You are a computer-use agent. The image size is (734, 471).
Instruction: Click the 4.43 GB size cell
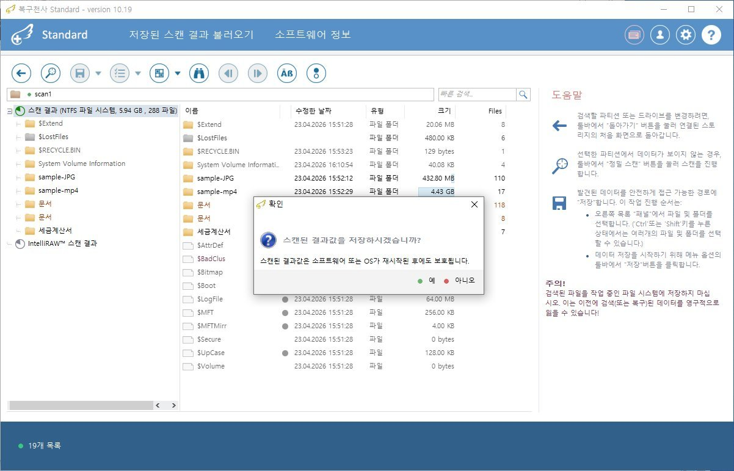pyautogui.click(x=436, y=192)
